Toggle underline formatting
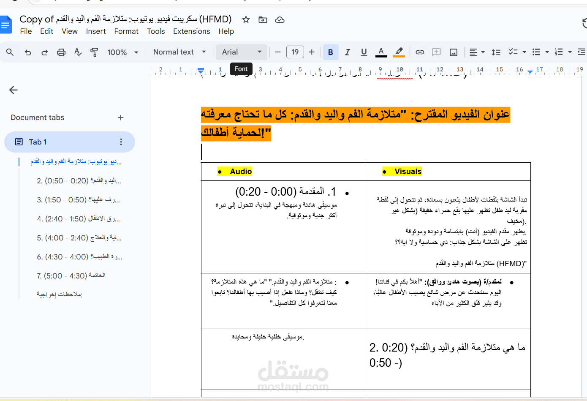This screenshot has height=401, width=587. [x=364, y=52]
